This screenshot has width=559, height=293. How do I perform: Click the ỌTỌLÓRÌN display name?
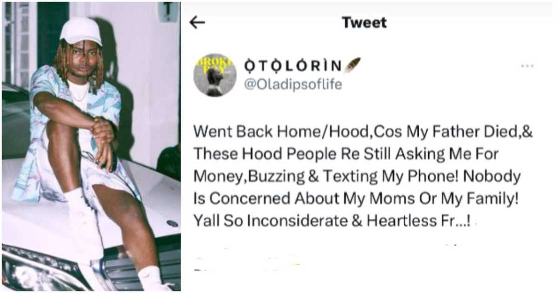coord(292,66)
